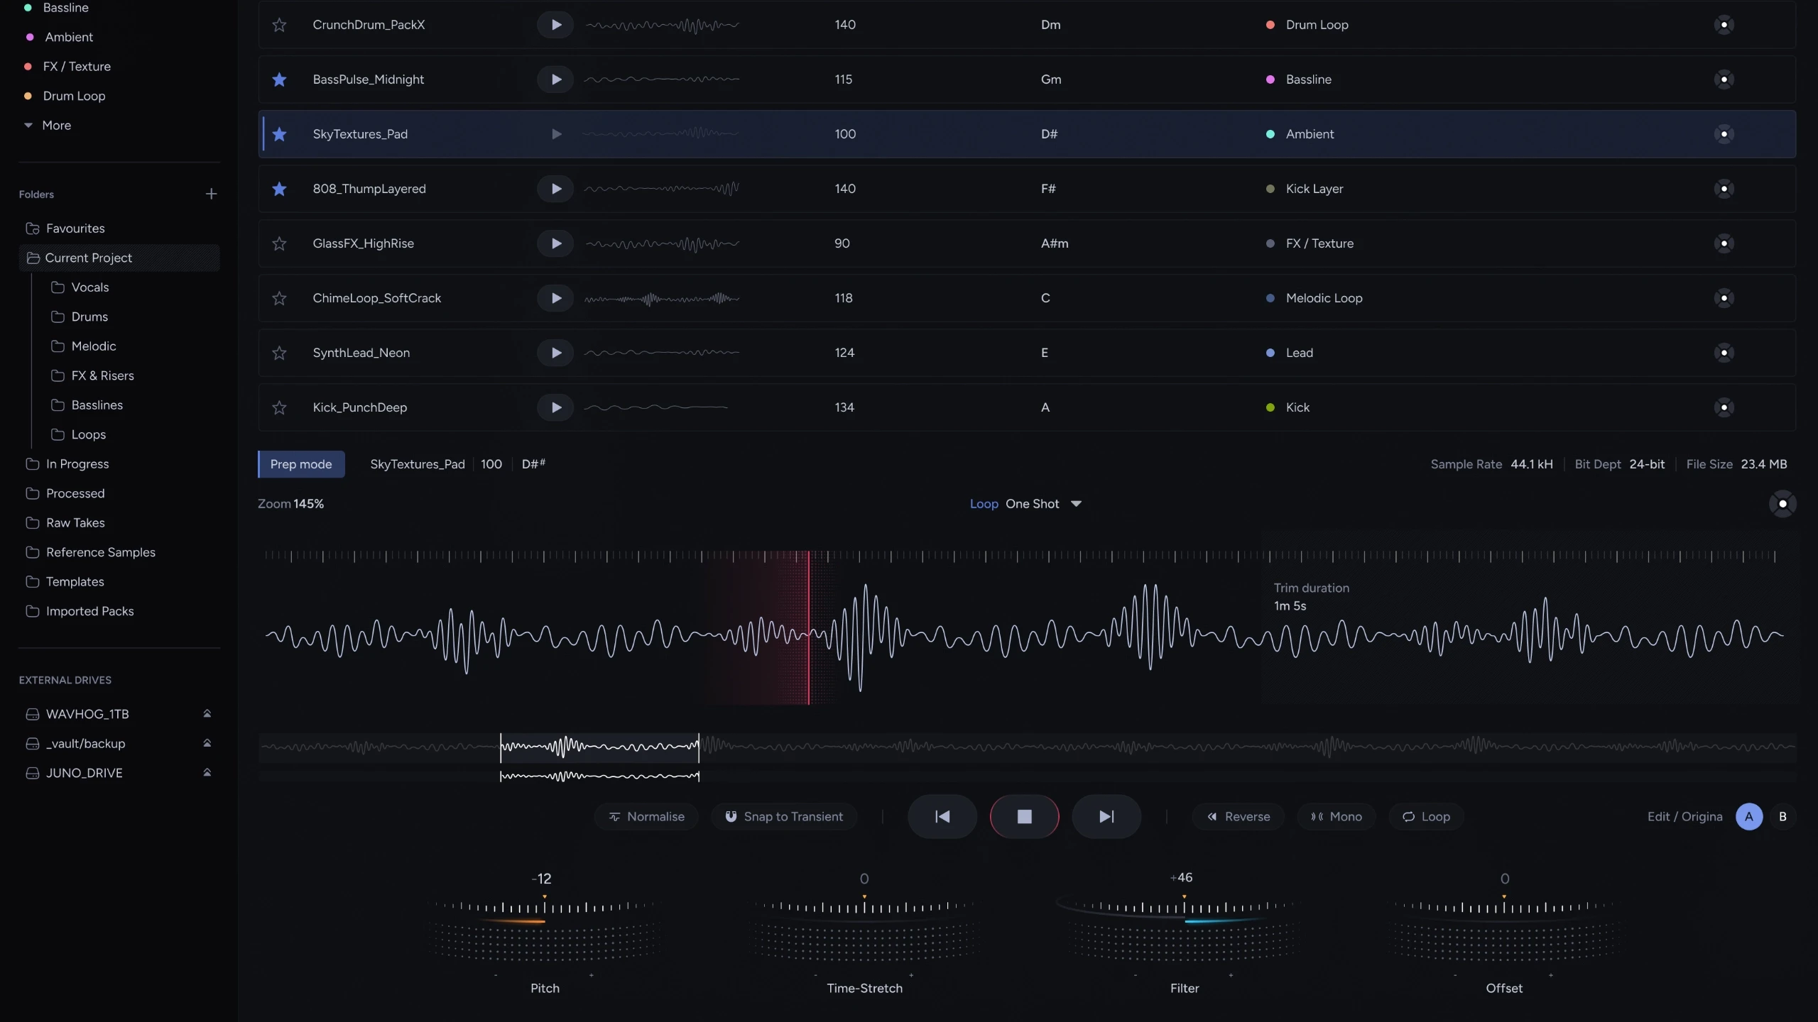Click the highlighted overview waveform selection region
The width and height of the screenshot is (1818, 1022).
pos(600,747)
